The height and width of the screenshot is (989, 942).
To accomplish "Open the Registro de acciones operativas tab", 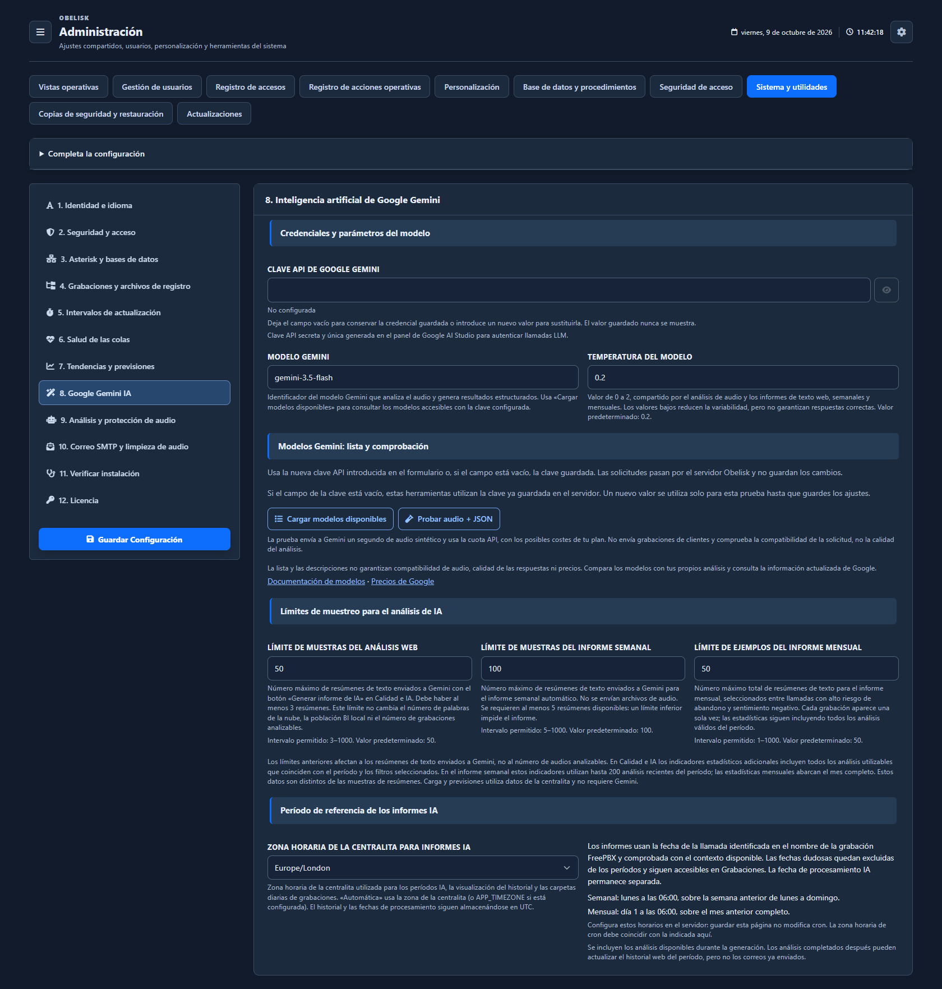I will tap(364, 87).
